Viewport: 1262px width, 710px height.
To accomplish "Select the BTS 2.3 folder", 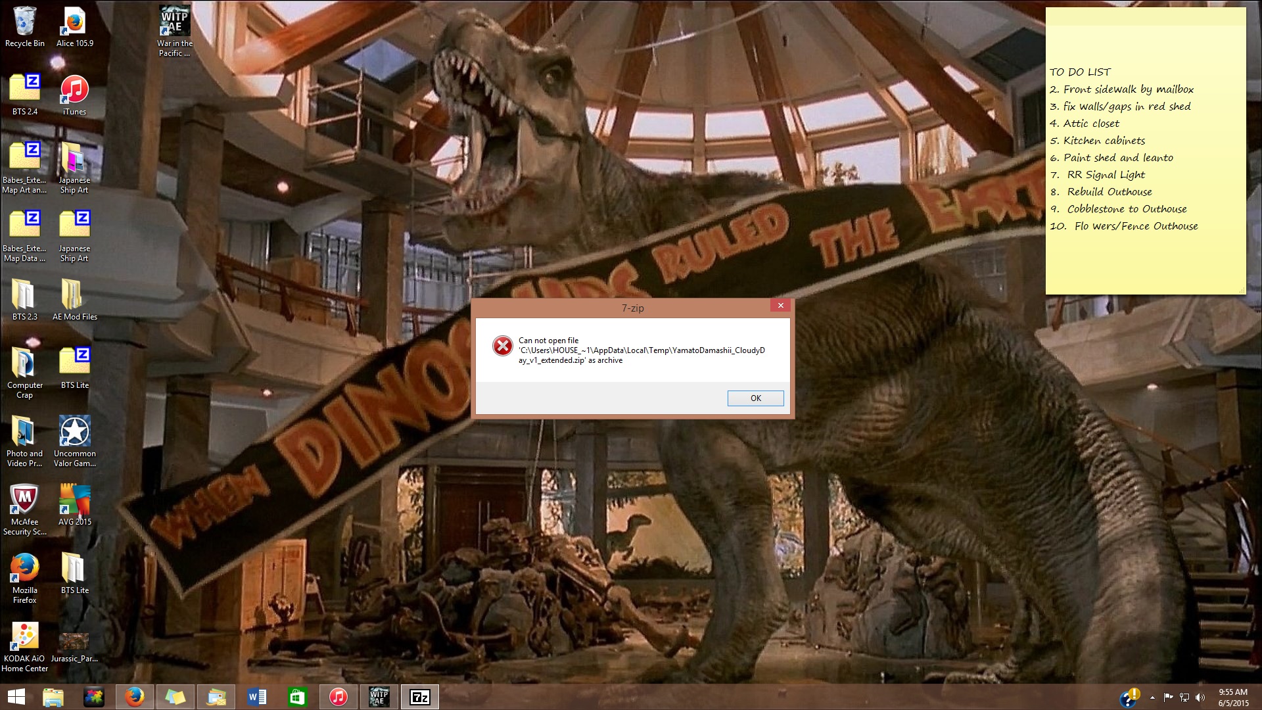I will click(x=25, y=300).
